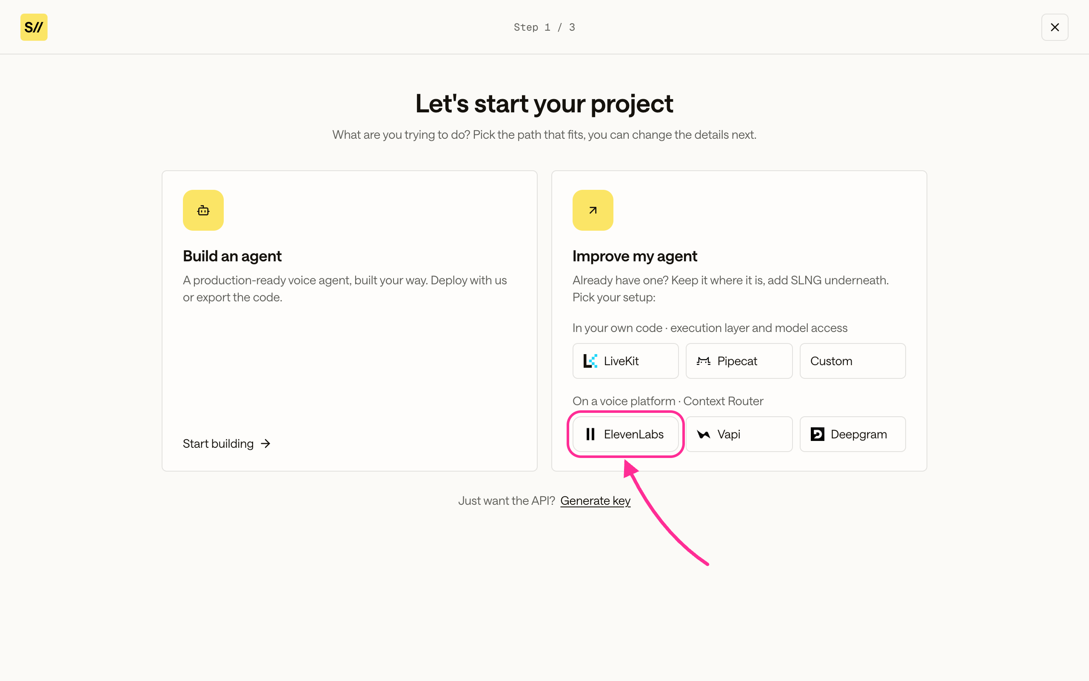Click the Deepgram logo icon

[817, 434]
